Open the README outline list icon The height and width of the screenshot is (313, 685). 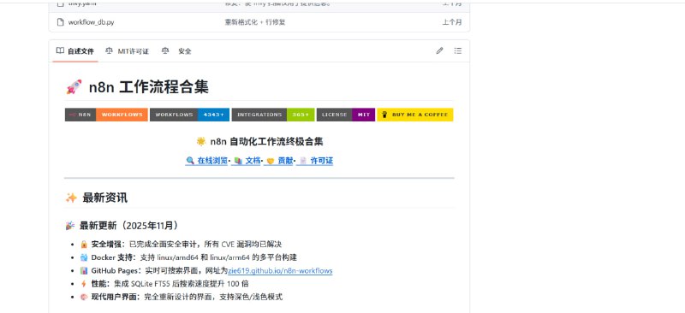coord(458,50)
